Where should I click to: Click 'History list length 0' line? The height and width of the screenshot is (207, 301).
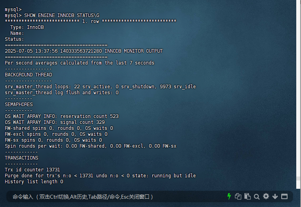click(x=34, y=182)
